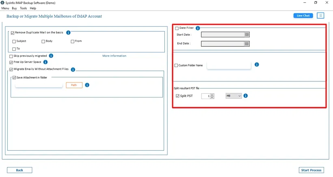333x177 pixels.
Task: Toggle Save Attachment in folder checkbox
Action: pos(14,78)
